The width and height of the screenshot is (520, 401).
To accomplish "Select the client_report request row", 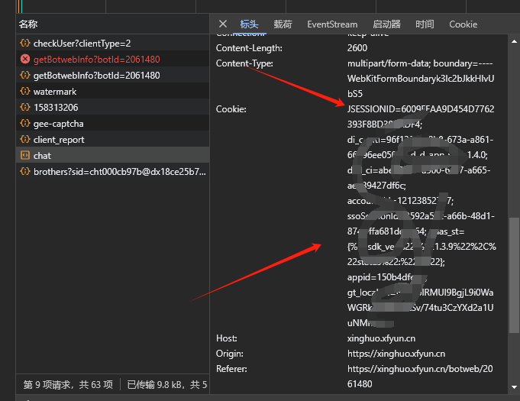I will 59,140.
